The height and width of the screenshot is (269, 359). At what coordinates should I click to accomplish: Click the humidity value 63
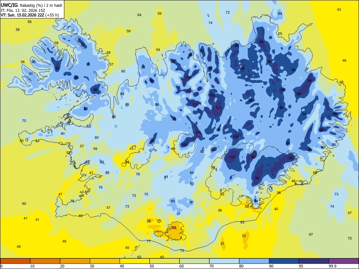click(x=242, y=222)
